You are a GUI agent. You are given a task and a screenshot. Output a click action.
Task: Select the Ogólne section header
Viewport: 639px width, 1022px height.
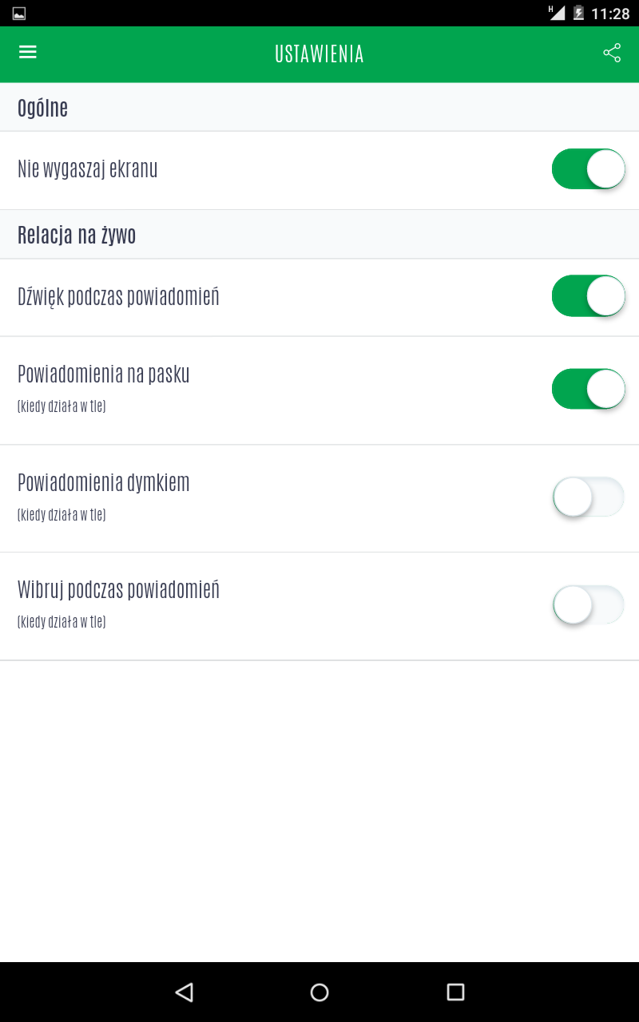tap(43, 108)
